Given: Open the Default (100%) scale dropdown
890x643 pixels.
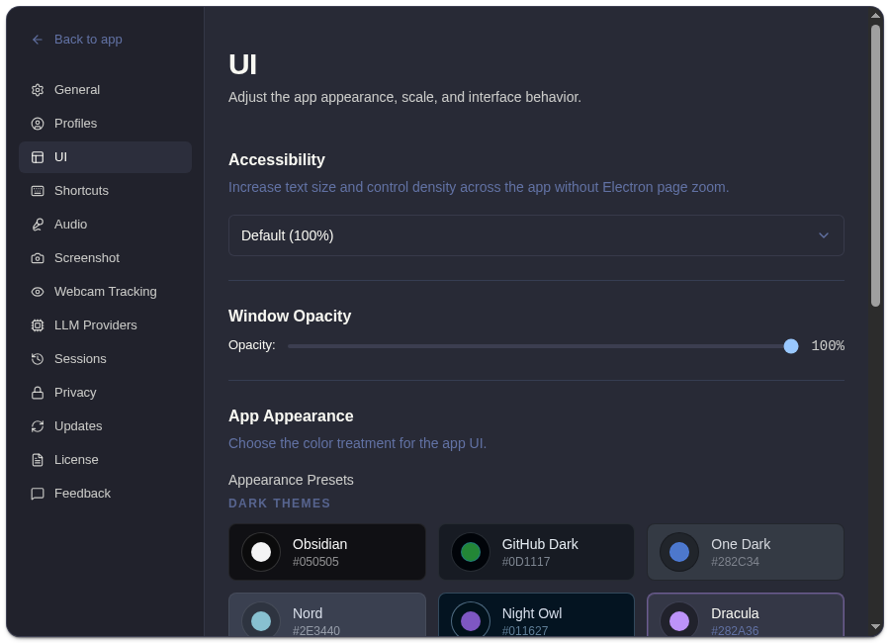Looking at the screenshot, I should [536, 235].
